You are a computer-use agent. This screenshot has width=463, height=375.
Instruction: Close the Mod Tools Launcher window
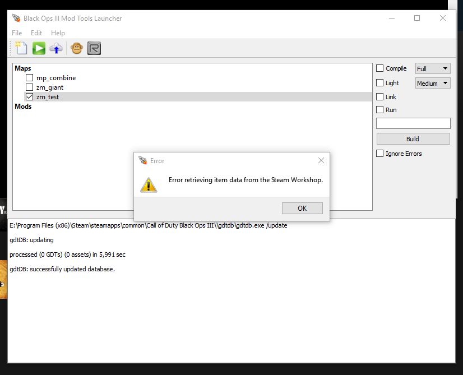(443, 18)
